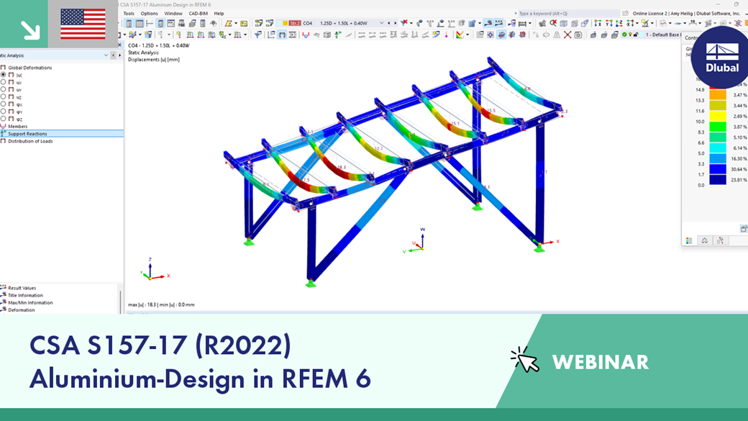Viewport: 748px width, 421px height.
Task: Toggle the Tables panel icon in toolbar
Action: 140,23
